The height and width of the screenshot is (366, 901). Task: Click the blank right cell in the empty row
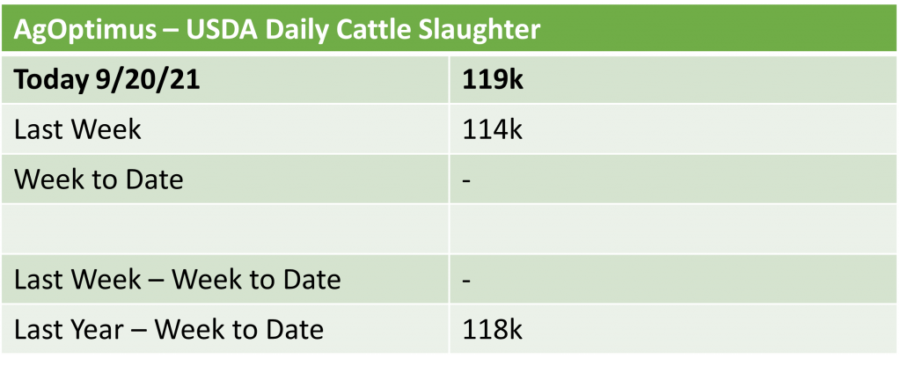pos(669,230)
